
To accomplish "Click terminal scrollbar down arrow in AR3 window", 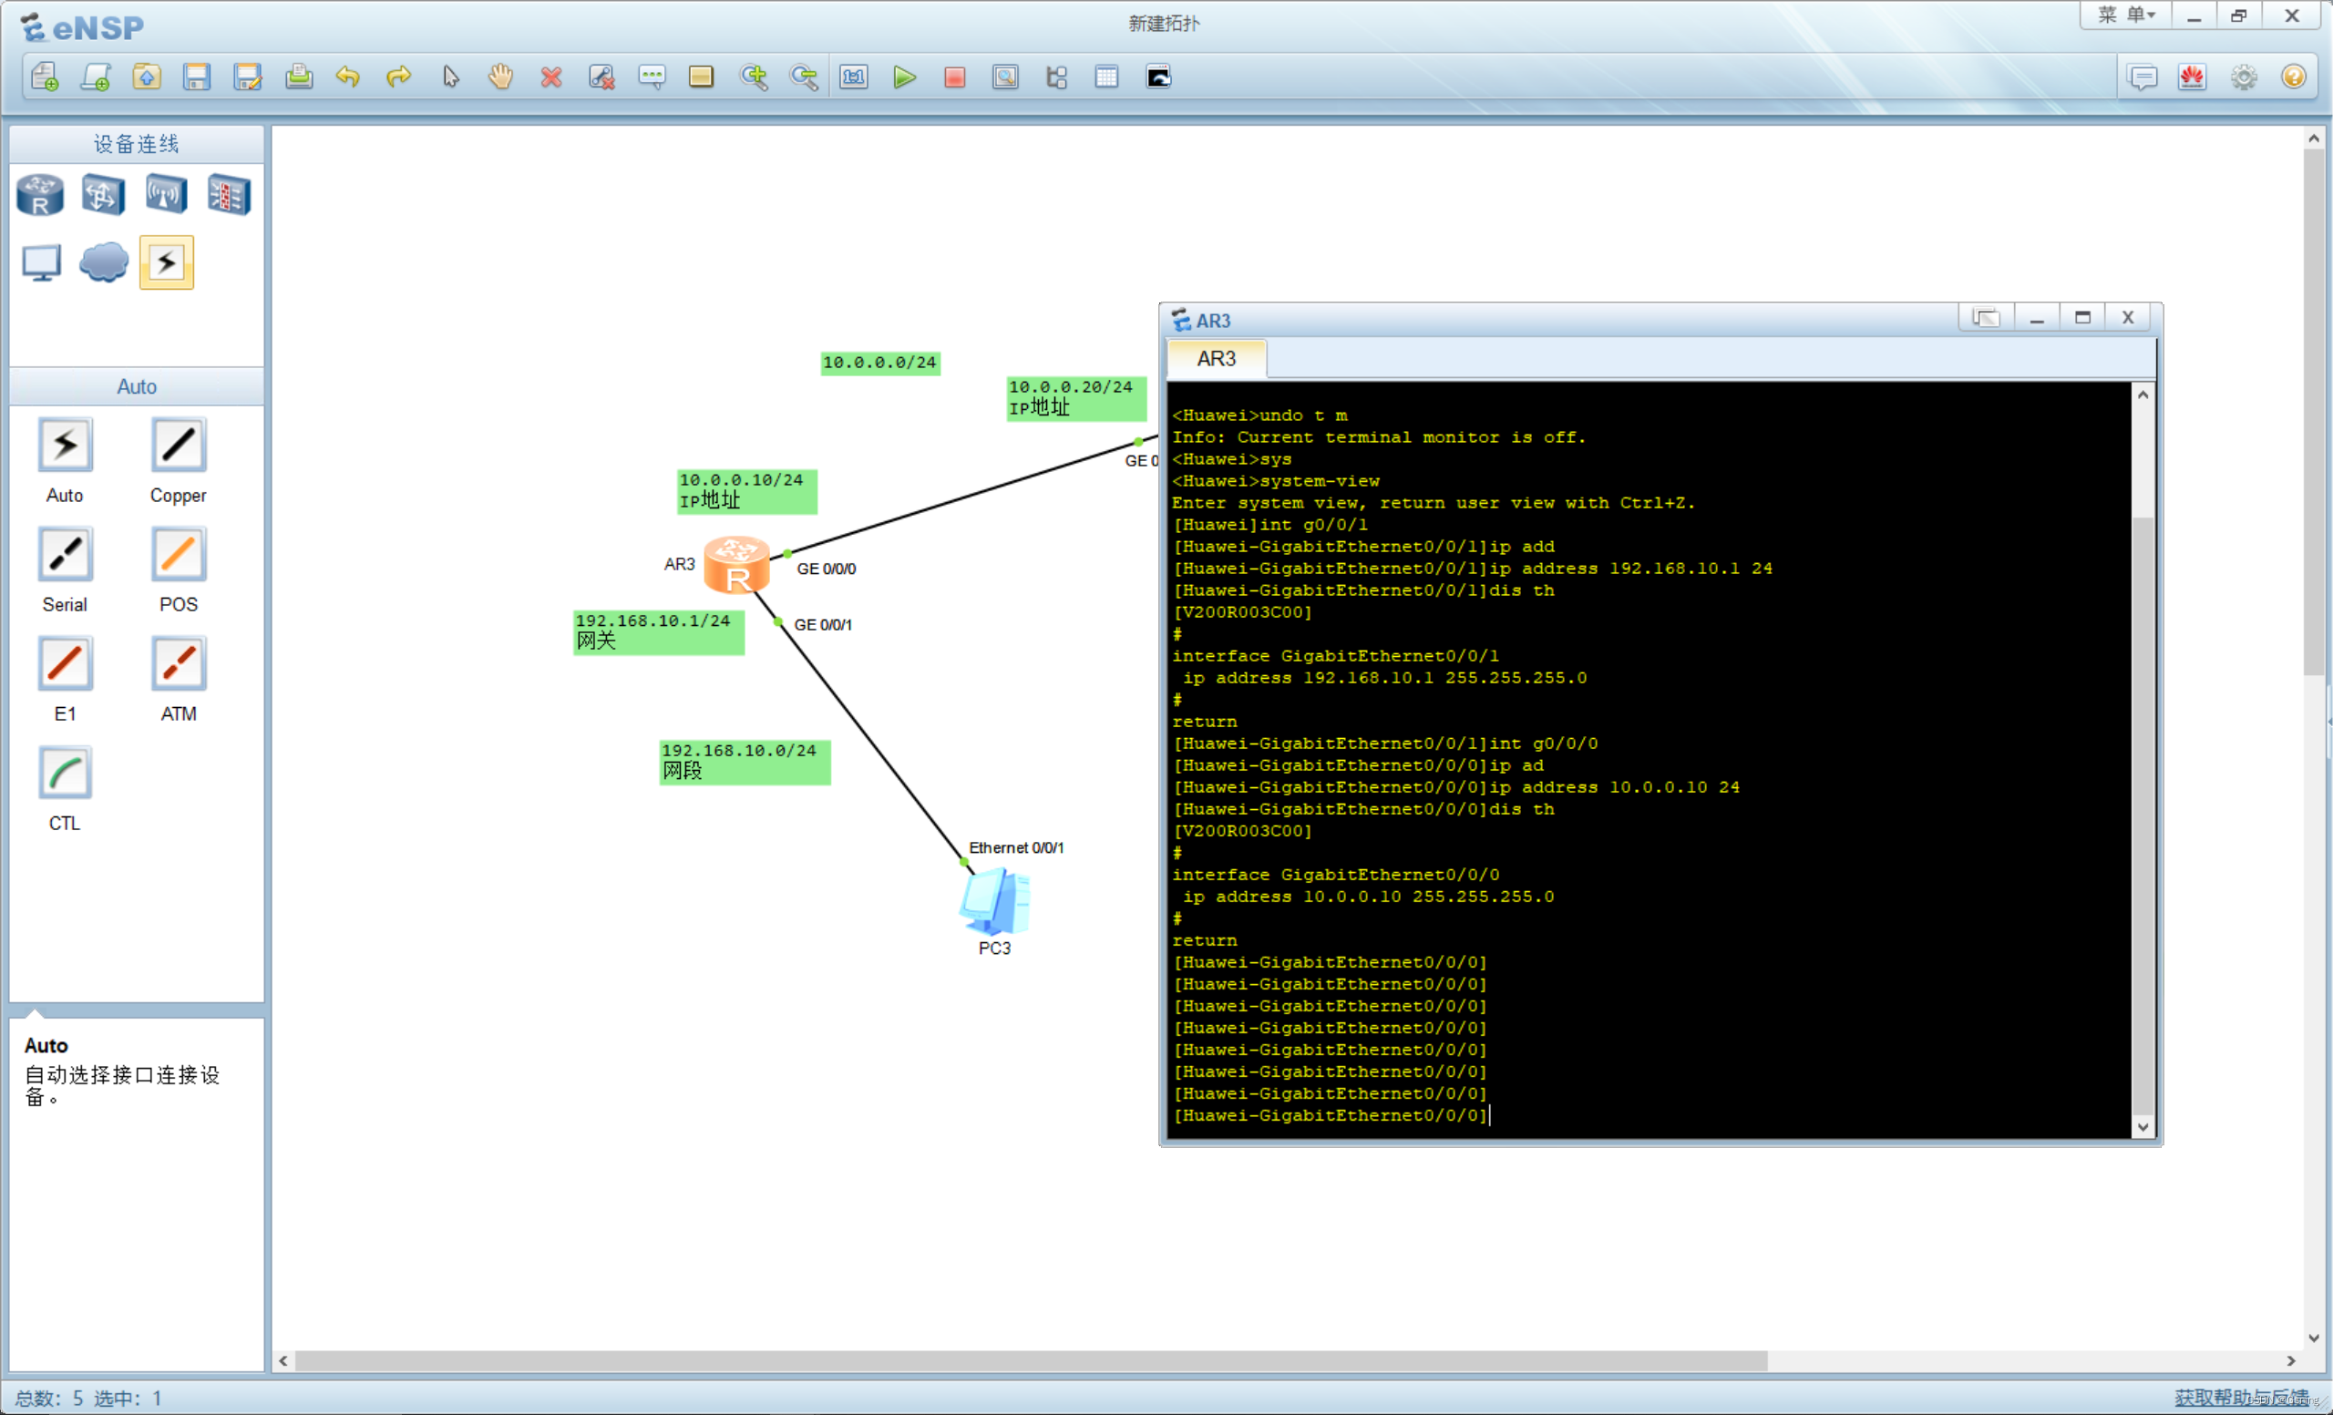I will (x=2143, y=1126).
